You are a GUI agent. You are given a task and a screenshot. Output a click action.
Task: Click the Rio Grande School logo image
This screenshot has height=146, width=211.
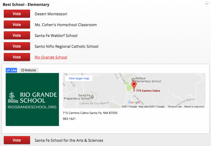(32, 99)
